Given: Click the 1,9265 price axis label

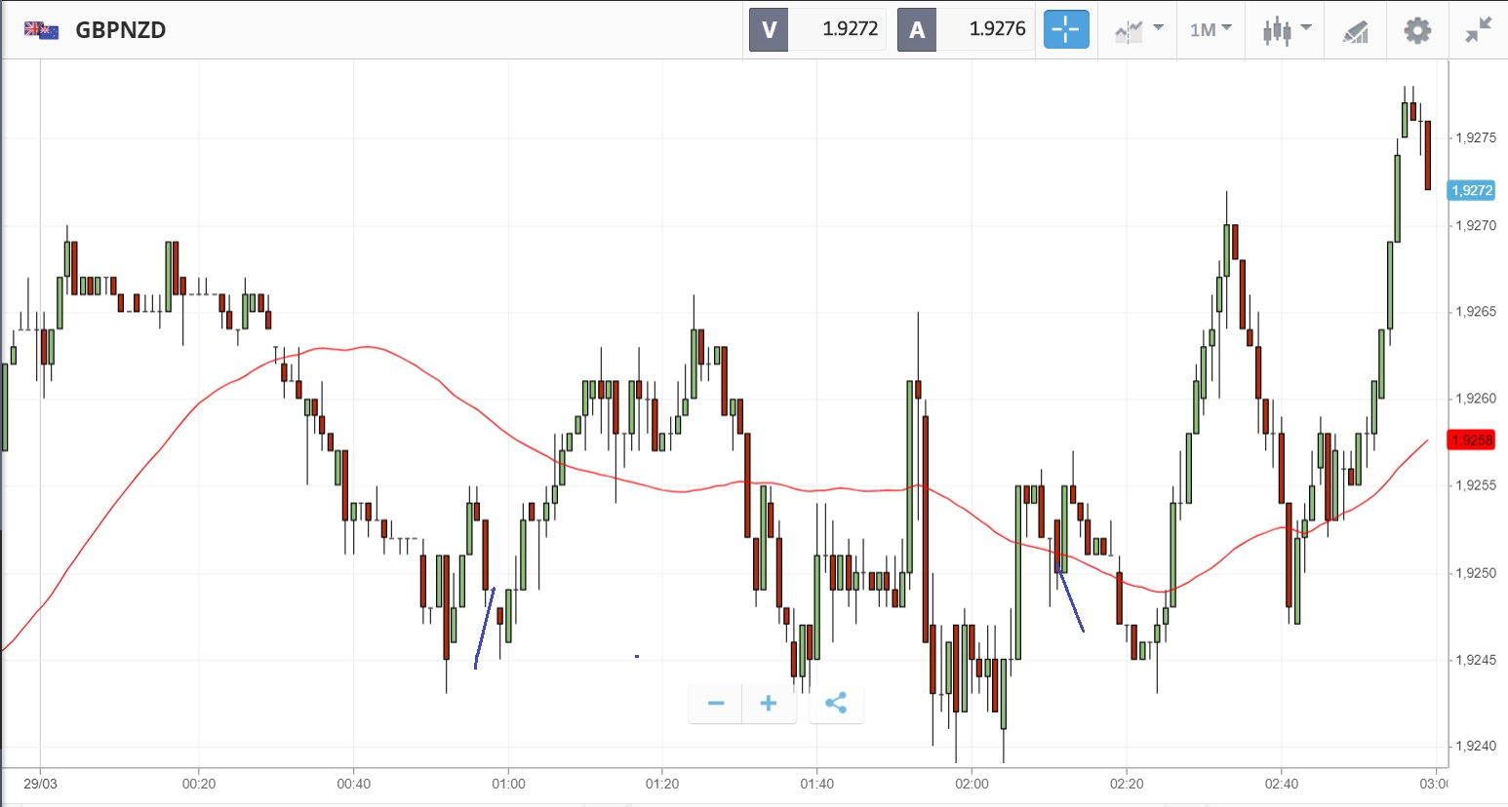Looking at the screenshot, I should [1475, 312].
